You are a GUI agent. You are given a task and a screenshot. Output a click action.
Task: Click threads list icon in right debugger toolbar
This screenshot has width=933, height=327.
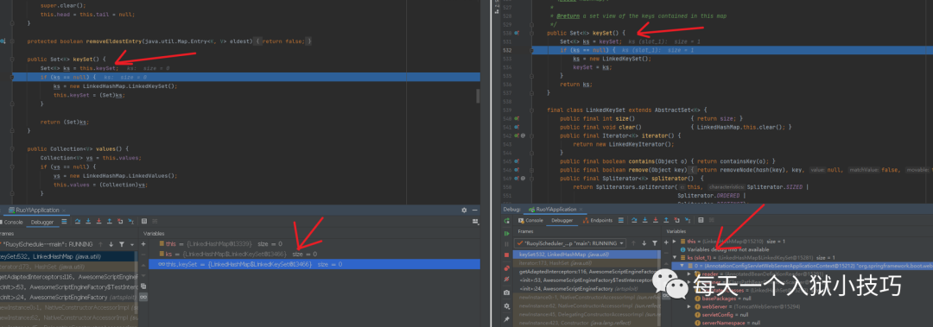[620, 220]
